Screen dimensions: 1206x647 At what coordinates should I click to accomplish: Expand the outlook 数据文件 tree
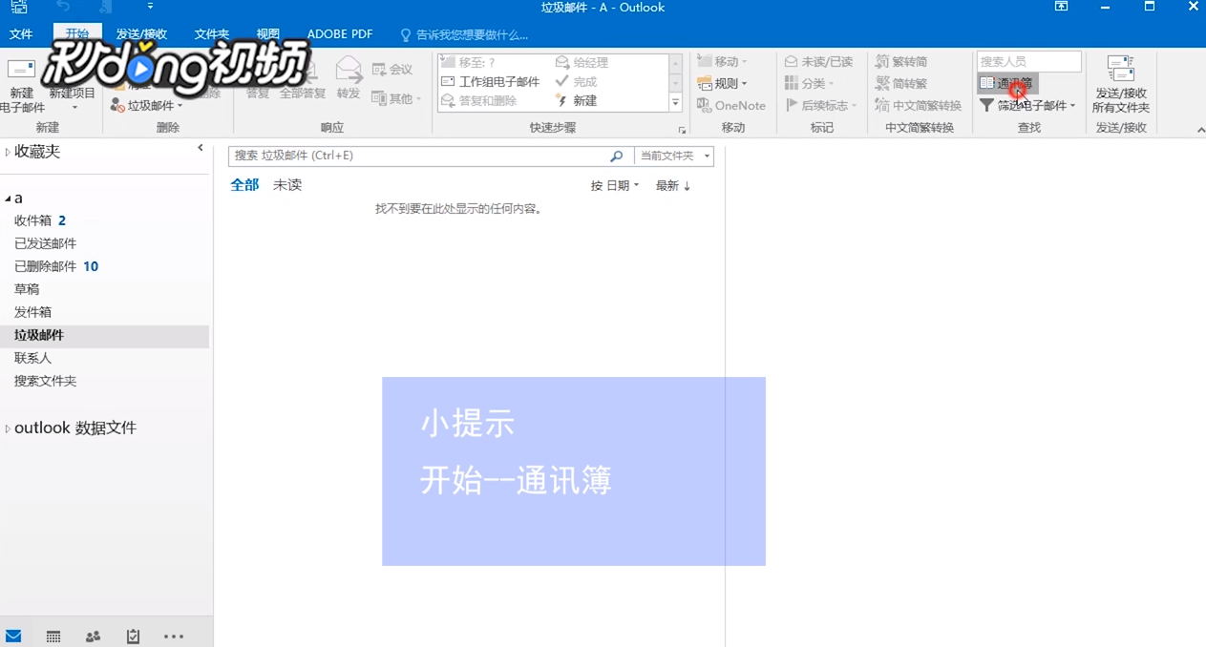(x=8, y=427)
